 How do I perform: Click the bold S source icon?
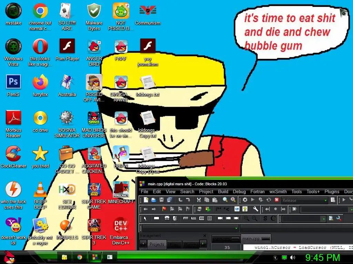point(265,218)
